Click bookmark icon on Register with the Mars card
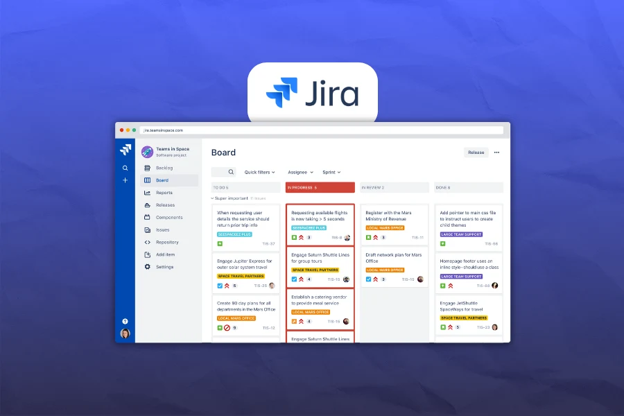624x416 pixels. click(369, 238)
